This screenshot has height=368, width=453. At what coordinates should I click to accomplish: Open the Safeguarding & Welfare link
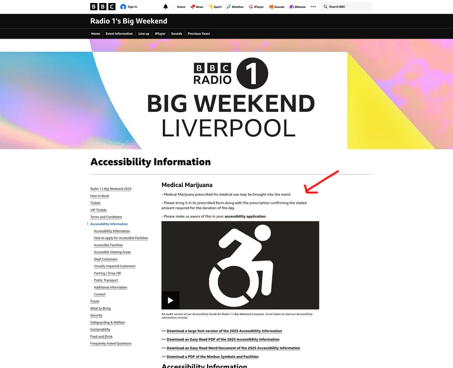tap(107, 322)
